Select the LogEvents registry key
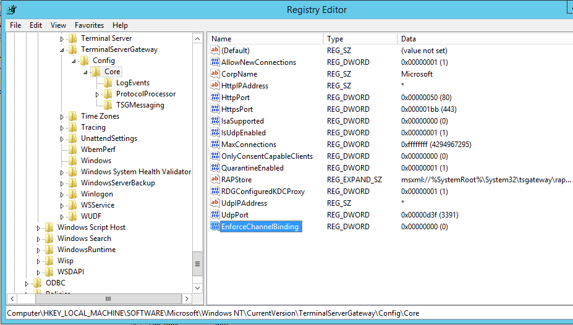 click(x=132, y=83)
